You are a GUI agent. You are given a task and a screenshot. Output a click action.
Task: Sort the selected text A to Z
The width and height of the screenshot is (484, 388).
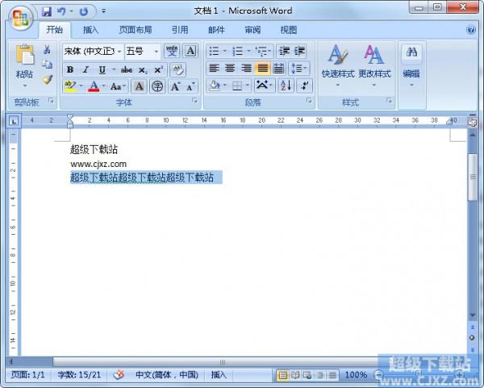pos(286,86)
